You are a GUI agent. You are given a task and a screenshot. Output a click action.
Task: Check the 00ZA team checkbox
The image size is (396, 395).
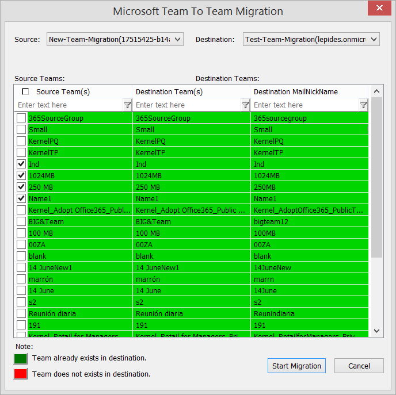coord(21,244)
